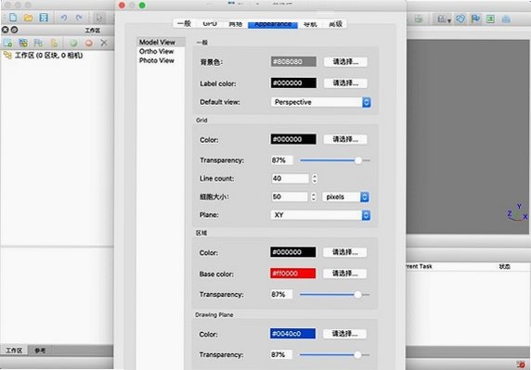Click the Drawing Plane Transparency slider
The width and height of the screenshot is (531, 370).
(334, 355)
